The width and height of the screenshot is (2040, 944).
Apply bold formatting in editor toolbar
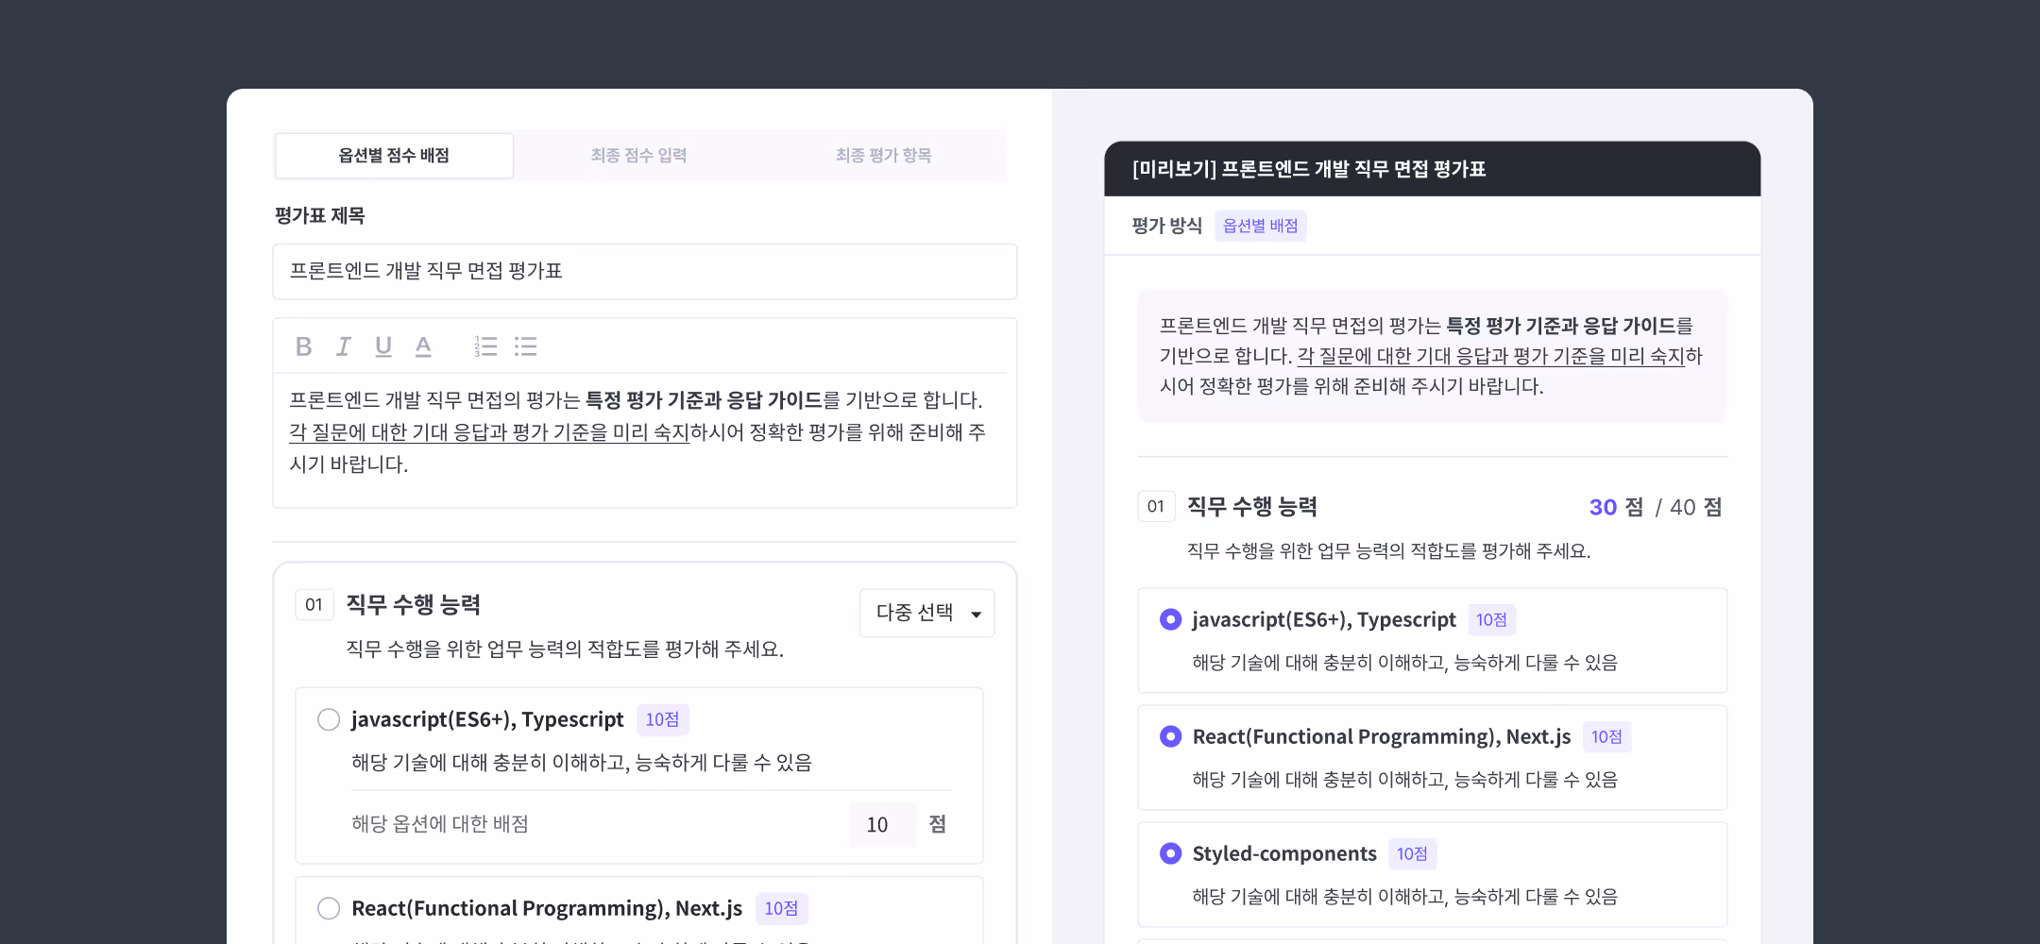pos(303,346)
